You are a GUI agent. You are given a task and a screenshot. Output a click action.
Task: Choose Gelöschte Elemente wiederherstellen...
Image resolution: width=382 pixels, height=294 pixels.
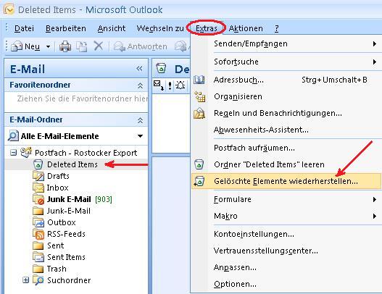point(286,181)
